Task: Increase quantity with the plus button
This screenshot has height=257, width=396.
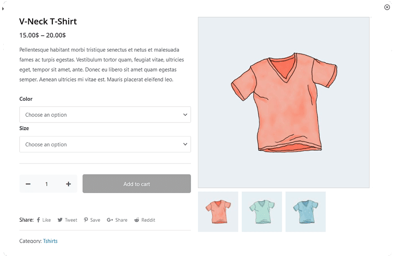Action: (68, 184)
